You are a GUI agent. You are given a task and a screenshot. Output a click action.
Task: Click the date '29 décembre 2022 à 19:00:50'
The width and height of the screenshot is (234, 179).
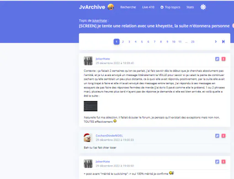tap(115, 166)
